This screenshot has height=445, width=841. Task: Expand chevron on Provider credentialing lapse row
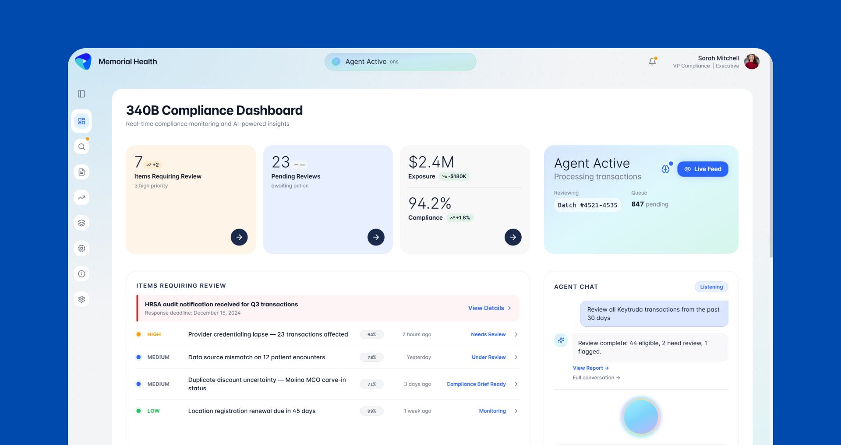[x=516, y=334]
